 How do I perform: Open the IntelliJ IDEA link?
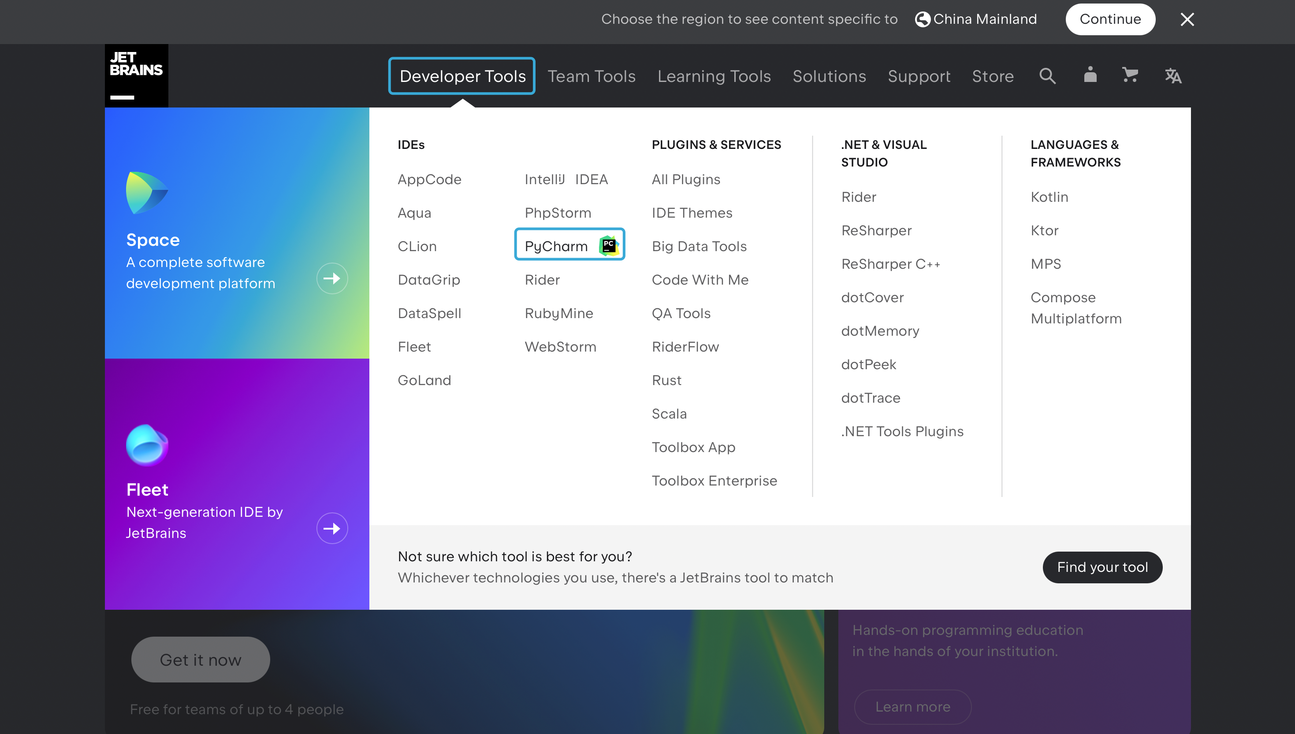click(566, 179)
